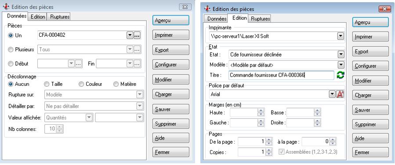Adjust Haute margin stepper
This screenshot has width=395, height=165.
pos(261,112)
